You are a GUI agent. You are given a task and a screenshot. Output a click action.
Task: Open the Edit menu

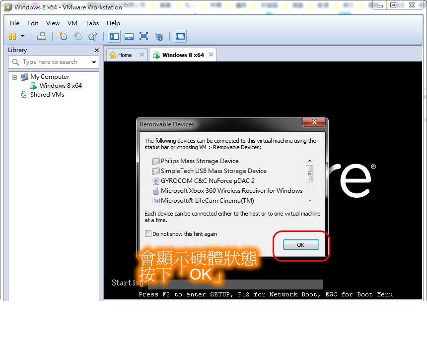point(33,23)
